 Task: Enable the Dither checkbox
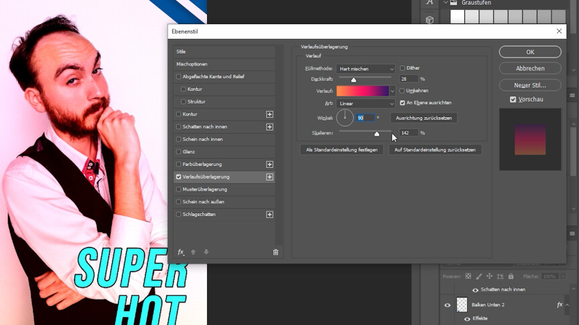click(403, 68)
